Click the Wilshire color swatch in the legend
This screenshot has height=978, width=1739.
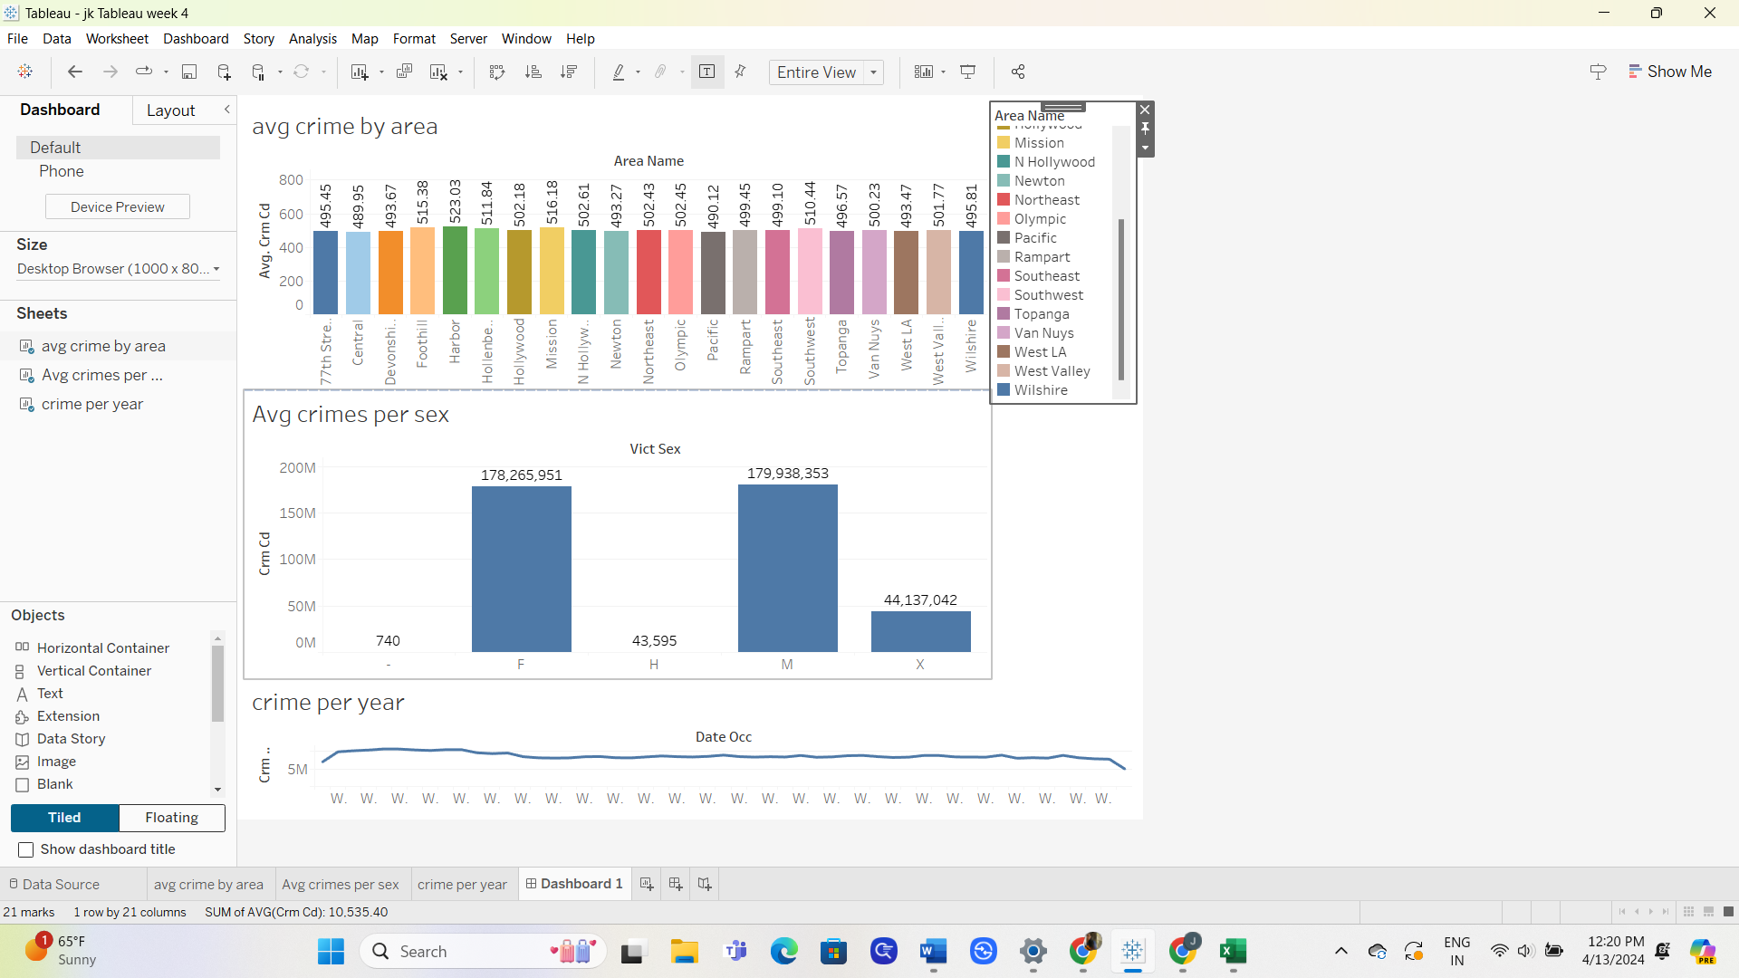[1004, 390]
